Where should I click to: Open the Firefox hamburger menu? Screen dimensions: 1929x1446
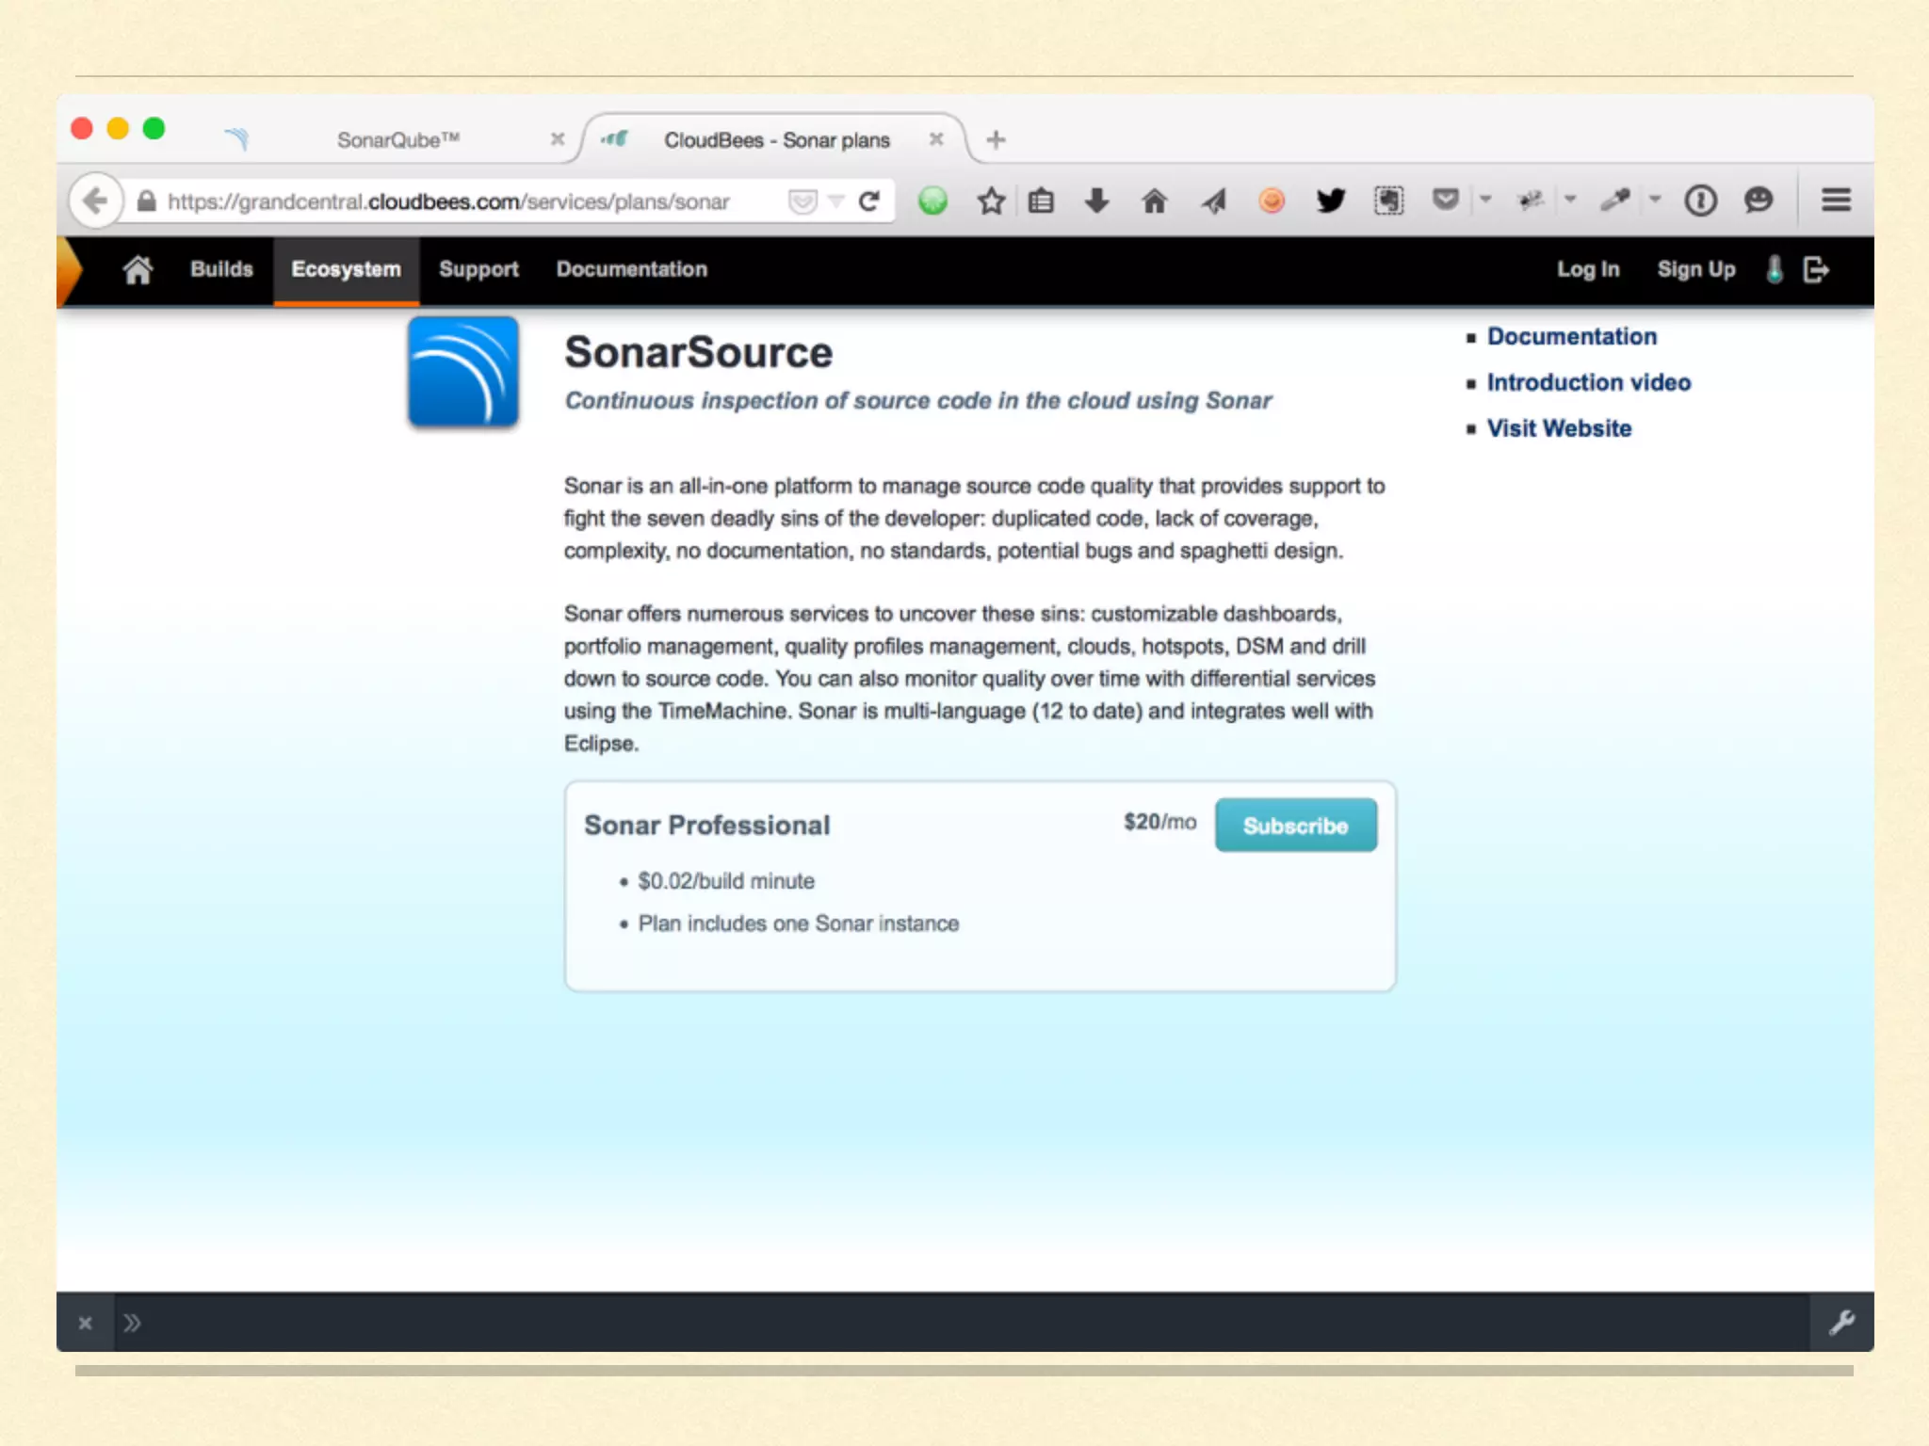point(1836,201)
